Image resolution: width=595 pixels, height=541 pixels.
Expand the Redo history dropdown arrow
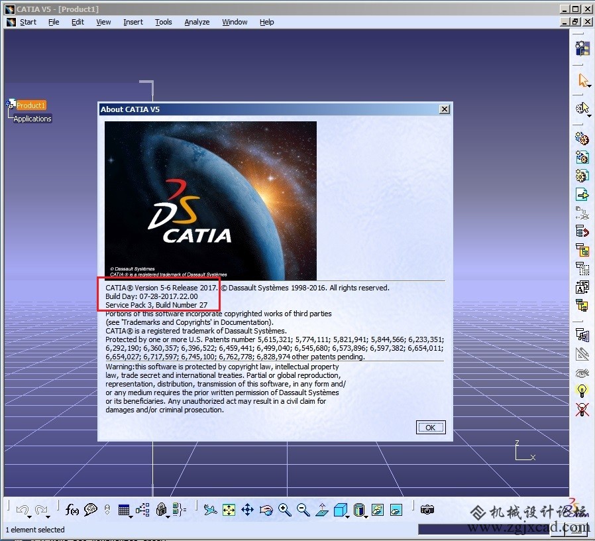coord(48,517)
